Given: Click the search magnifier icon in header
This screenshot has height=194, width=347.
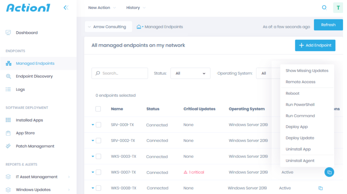Looking at the screenshot, I should [324, 8].
